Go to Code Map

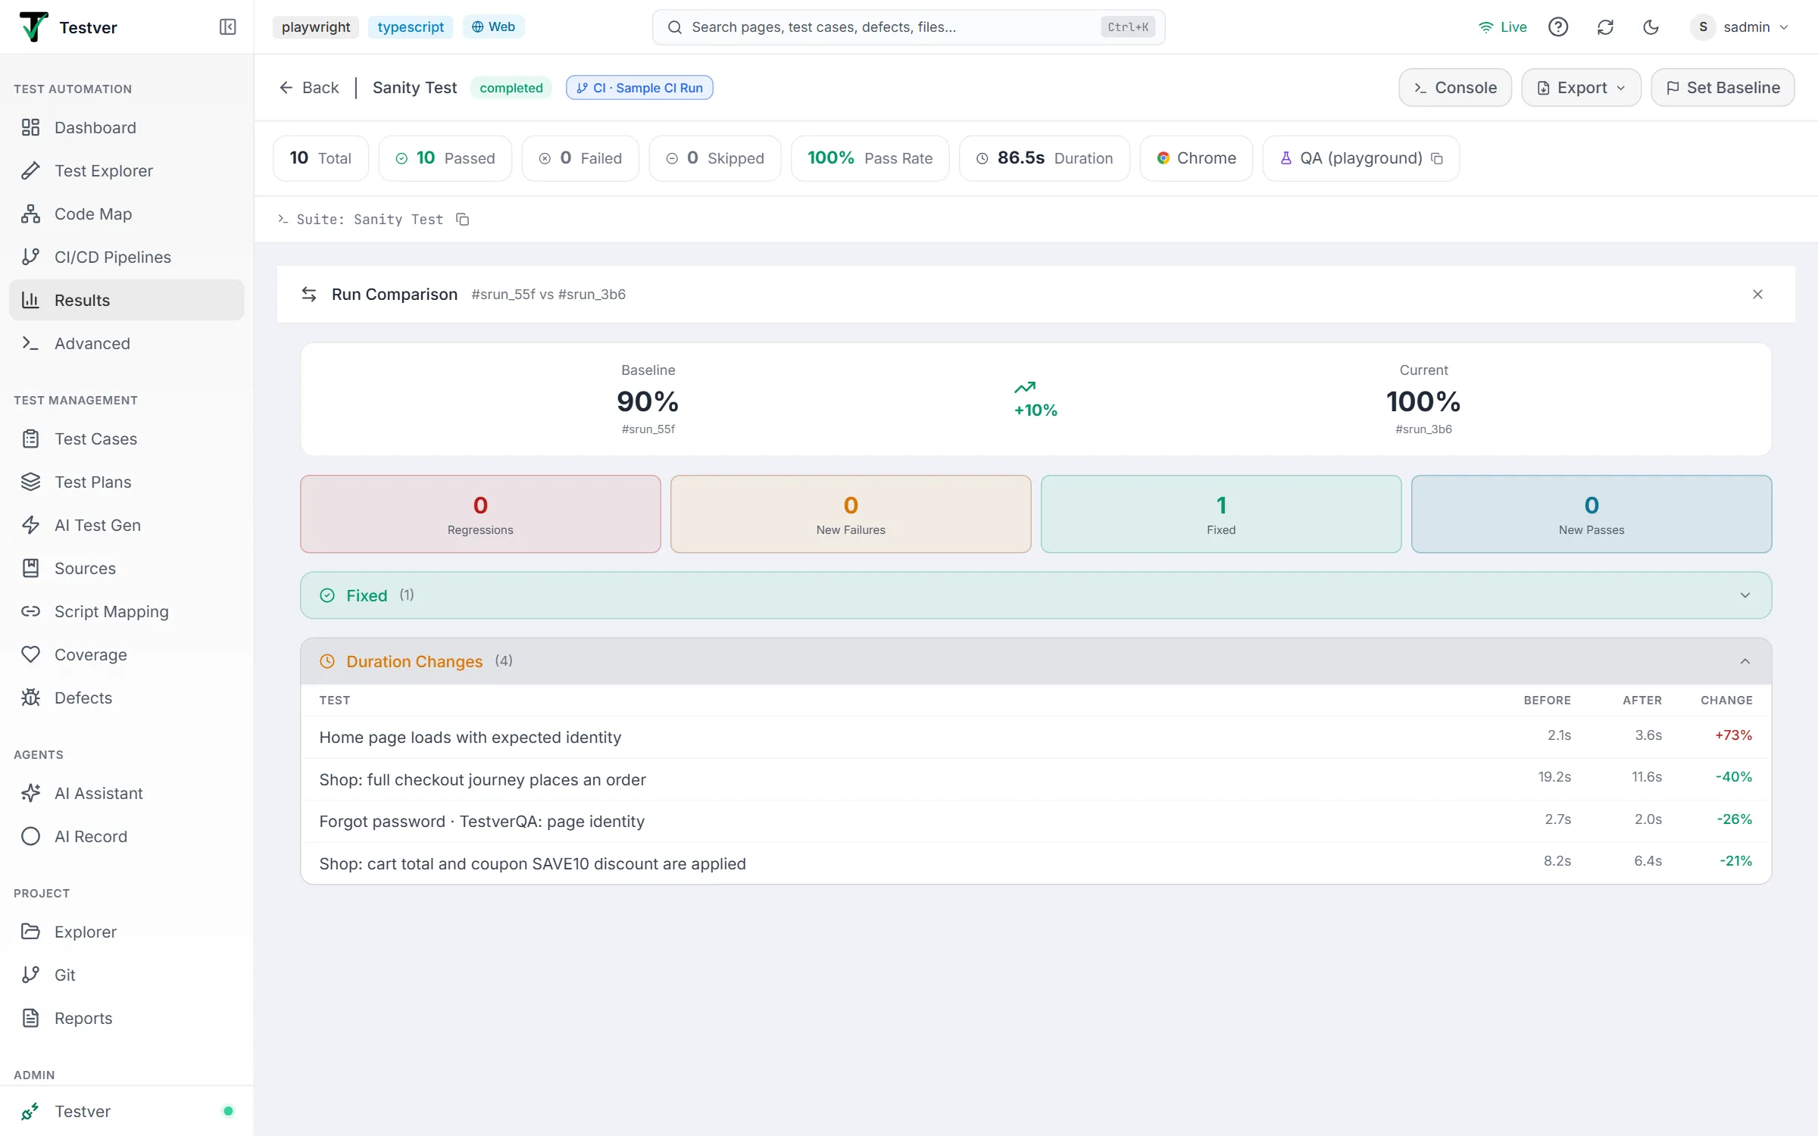(x=127, y=214)
